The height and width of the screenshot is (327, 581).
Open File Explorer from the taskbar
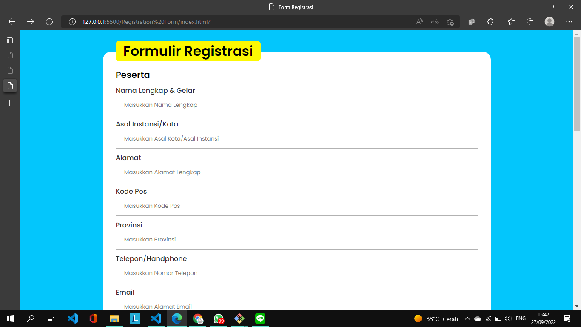pyautogui.click(x=114, y=318)
